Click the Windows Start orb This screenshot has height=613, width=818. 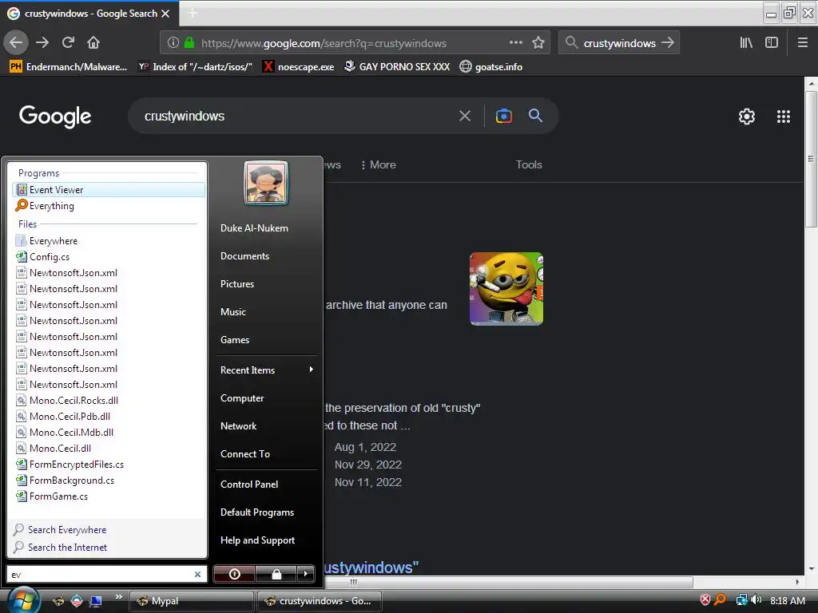pos(22,600)
